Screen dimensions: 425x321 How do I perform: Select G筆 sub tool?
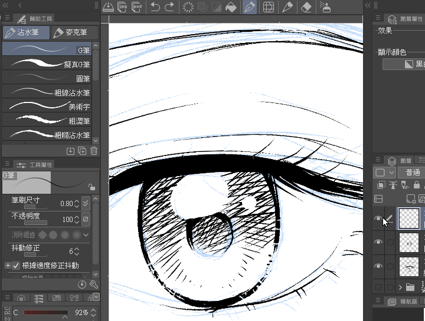(47, 49)
